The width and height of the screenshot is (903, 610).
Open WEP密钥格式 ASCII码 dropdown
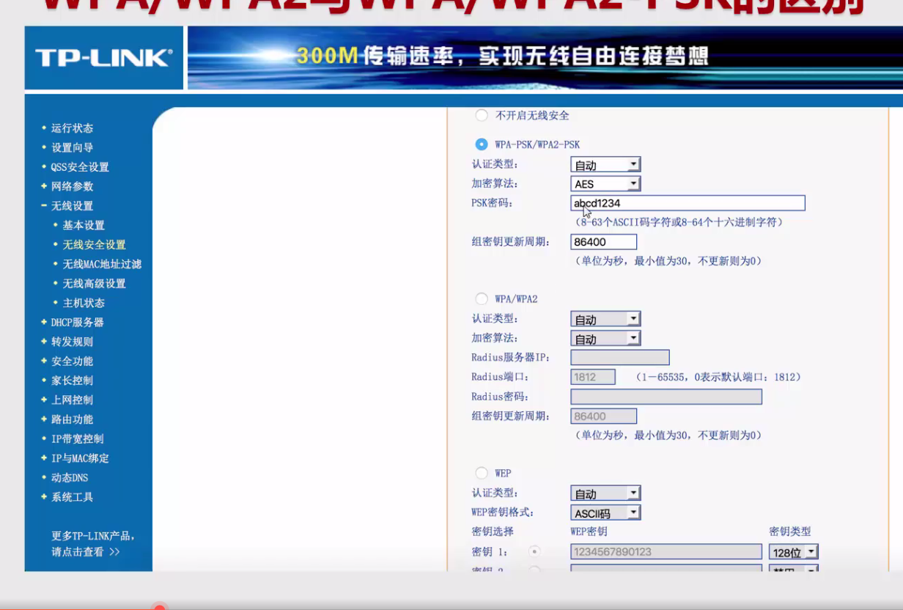[605, 512]
